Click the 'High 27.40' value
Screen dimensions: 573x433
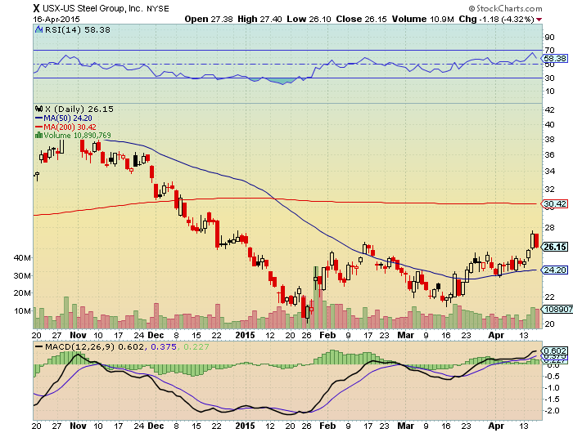click(259, 19)
